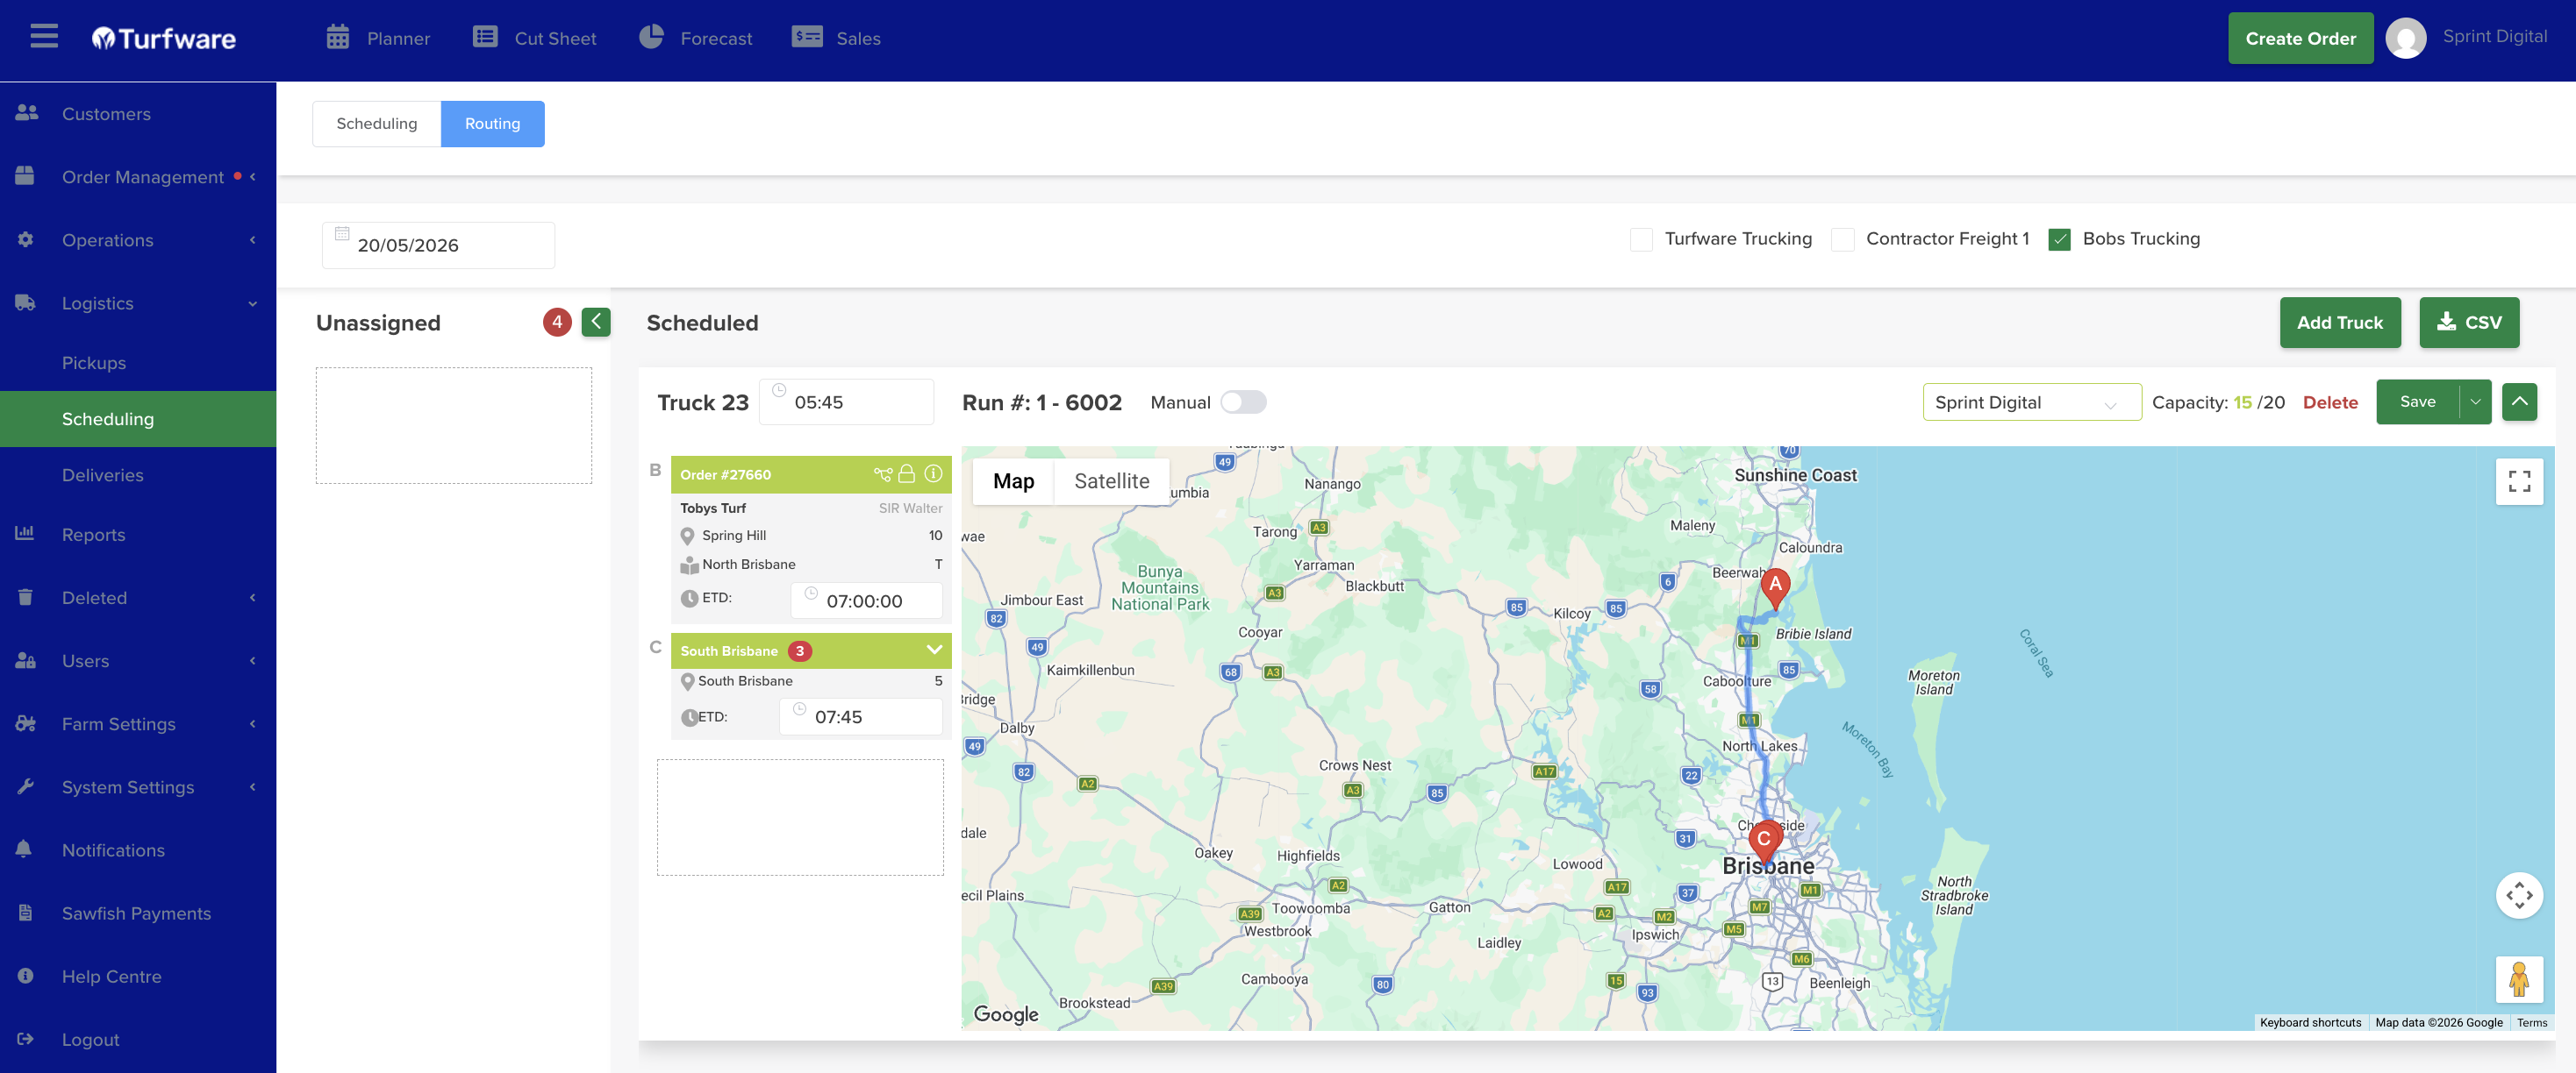This screenshot has height=1073, width=2576.
Task: Click the Notifications bell icon
Action: tap(24, 849)
